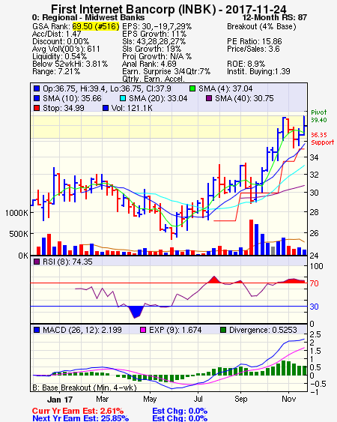This screenshot has width=337, height=422.
Task: Click the EPS: 30,-19,7,29% text
Action: click(x=157, y=26)
